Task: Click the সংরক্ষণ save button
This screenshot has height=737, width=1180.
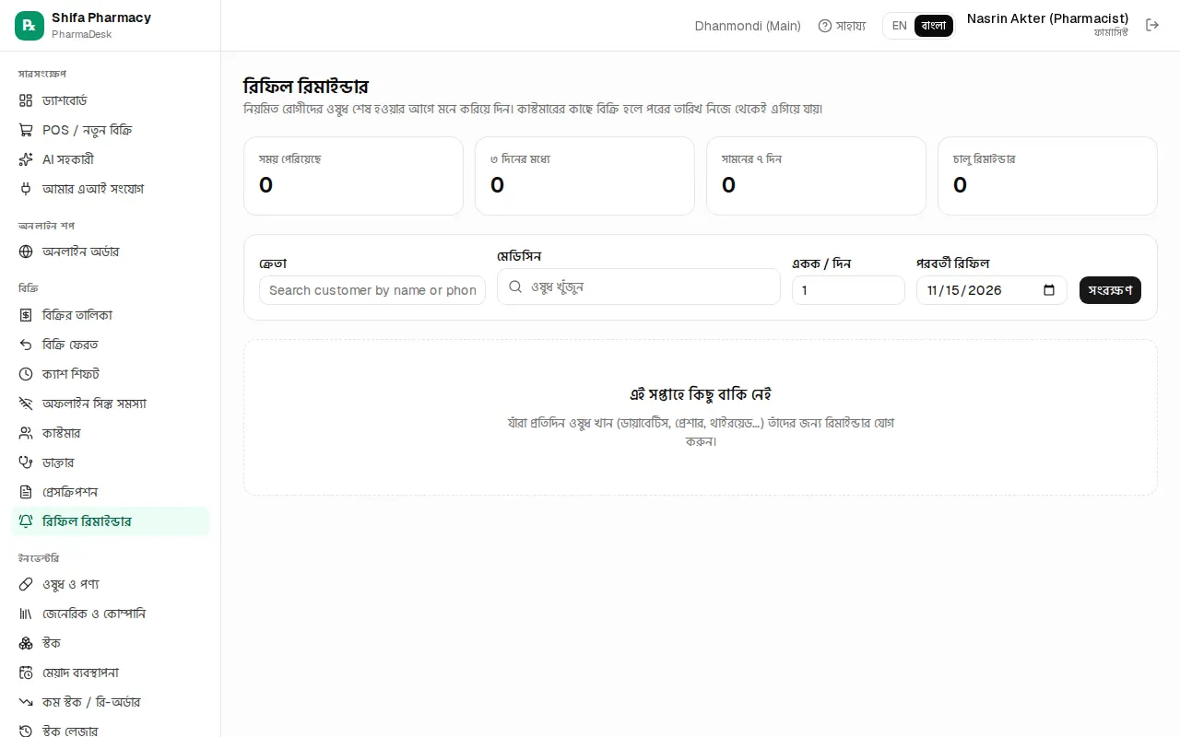Action: pyautogui.click(x=1110, y=290)
